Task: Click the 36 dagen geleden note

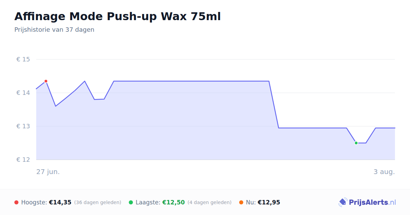Action: click(98, 202)
